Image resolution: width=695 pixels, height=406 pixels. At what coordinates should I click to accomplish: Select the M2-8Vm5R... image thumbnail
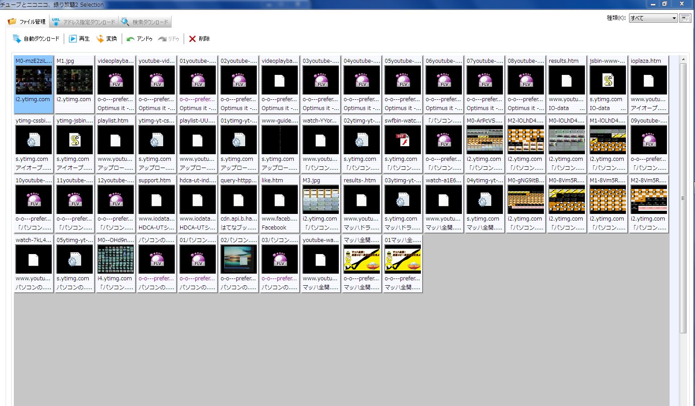click(x=649, y=200)
